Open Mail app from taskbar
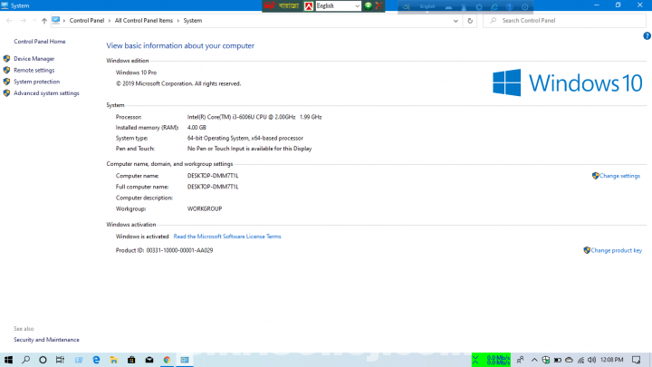 [x=149, y=360]
